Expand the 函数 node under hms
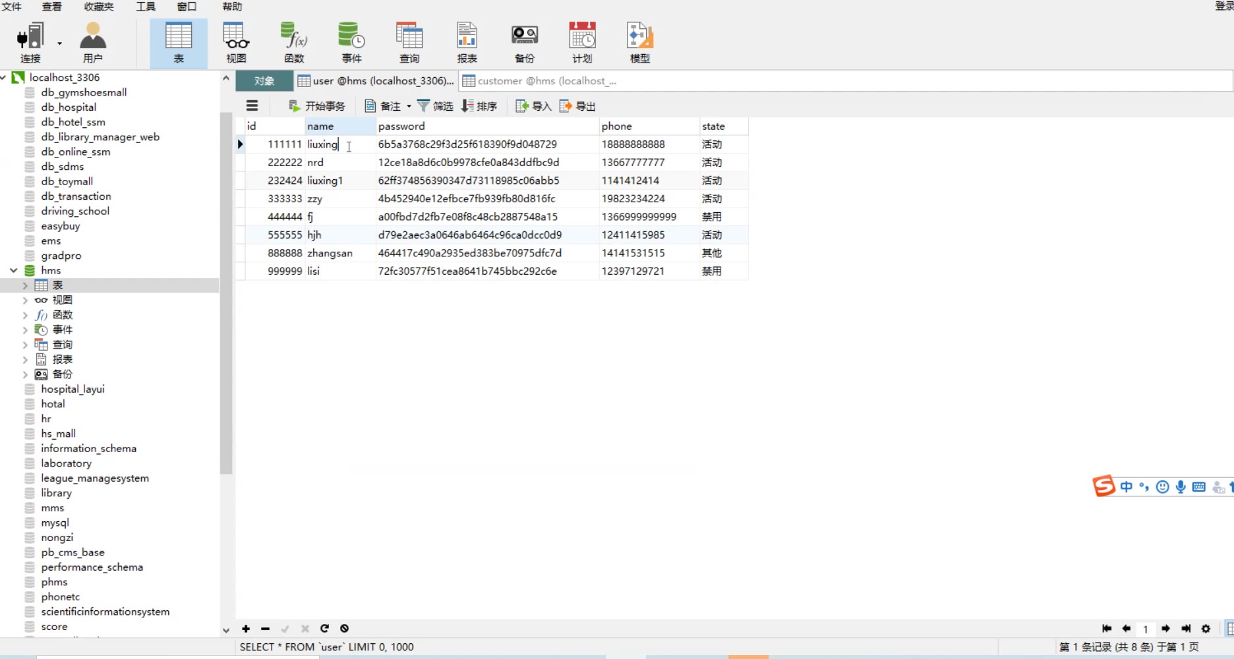The image size is (1234, 659). click(x=25, y=315)
